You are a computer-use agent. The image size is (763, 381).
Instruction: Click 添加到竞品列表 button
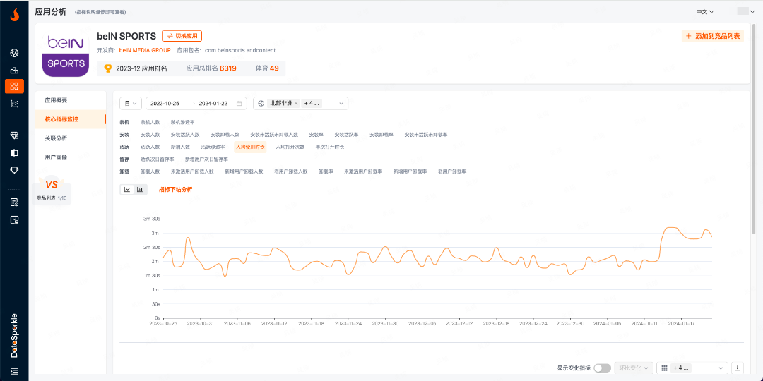tap(713, 36)
